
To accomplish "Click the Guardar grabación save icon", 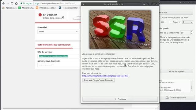I will [x=167, y=98].
